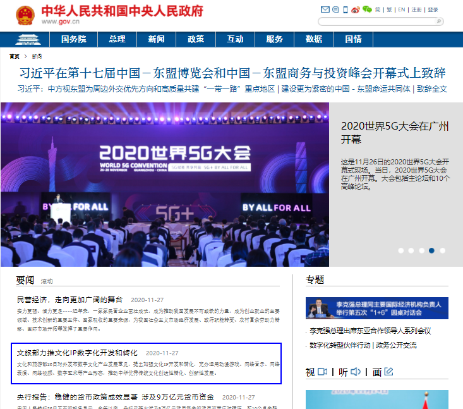Click the 视 video section label
Viewport: 463px width, 409px height.
pos(310,372)
